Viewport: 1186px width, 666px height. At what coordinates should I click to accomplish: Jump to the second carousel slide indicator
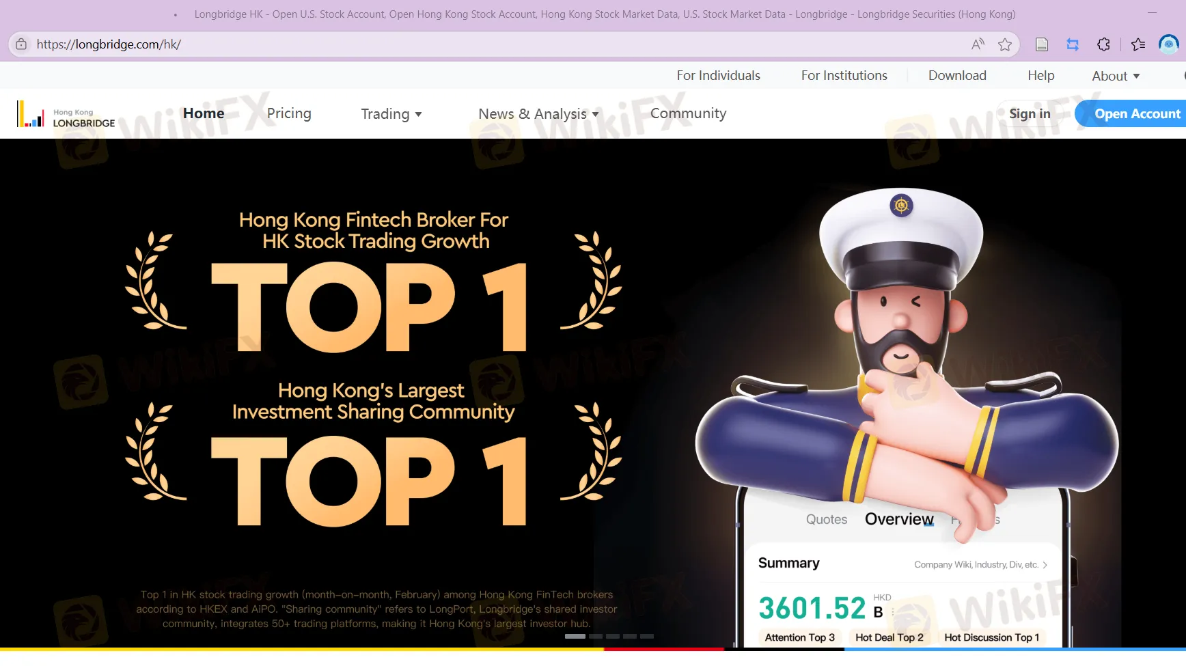point(596,636)
